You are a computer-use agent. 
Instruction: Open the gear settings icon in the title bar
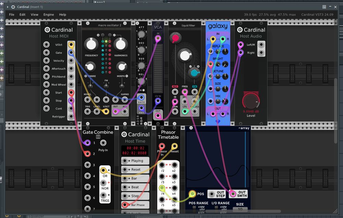13,7
